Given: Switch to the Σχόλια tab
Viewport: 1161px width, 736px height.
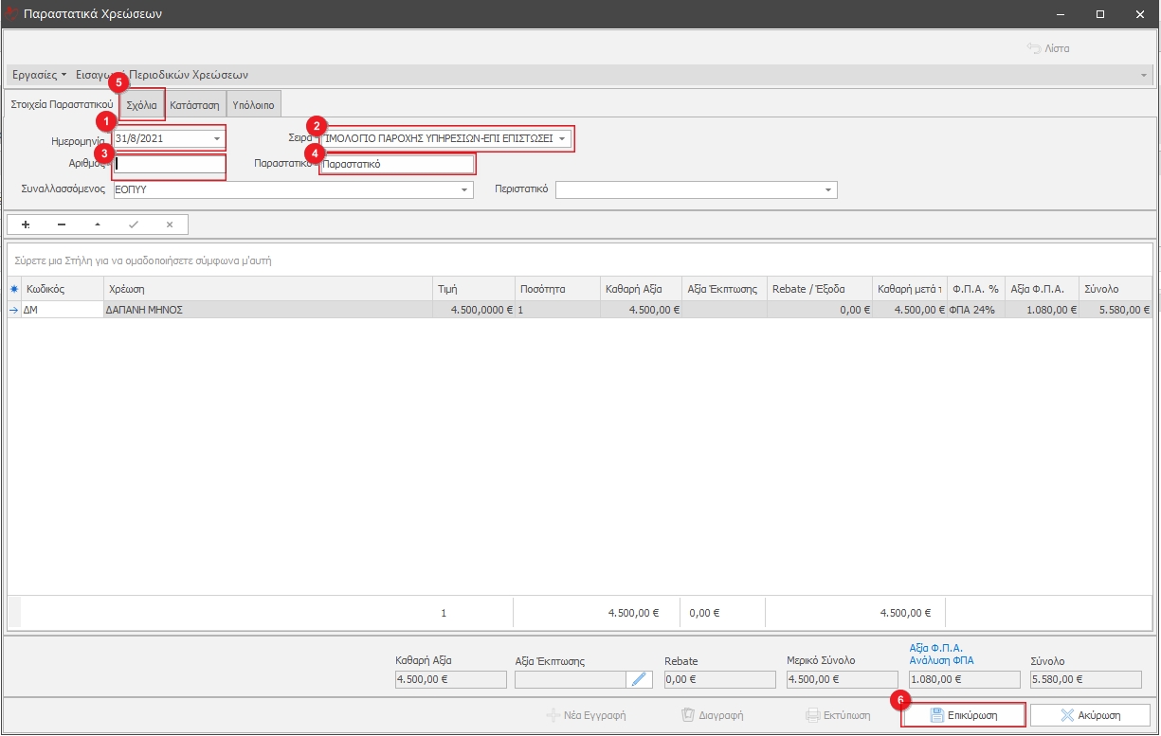Looking at the screenshot, I should point(142,105).
